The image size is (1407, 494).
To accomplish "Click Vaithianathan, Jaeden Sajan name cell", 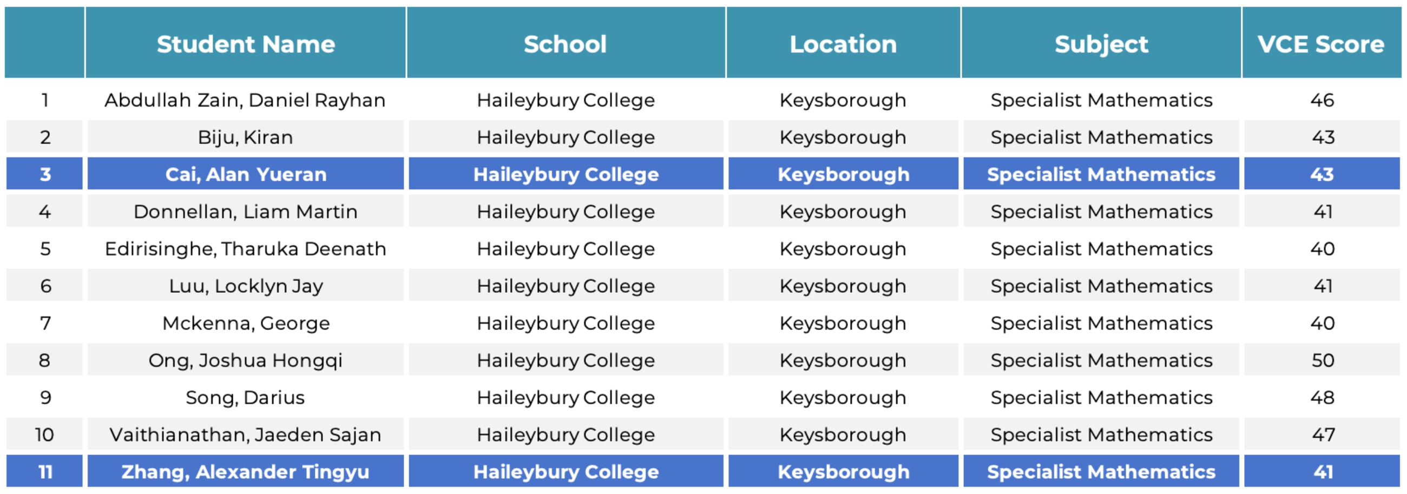I will [x=245, y=434].
